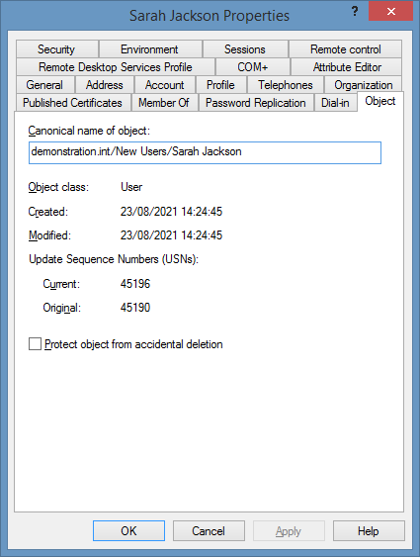Click the canonical name text field

(205, 152)
